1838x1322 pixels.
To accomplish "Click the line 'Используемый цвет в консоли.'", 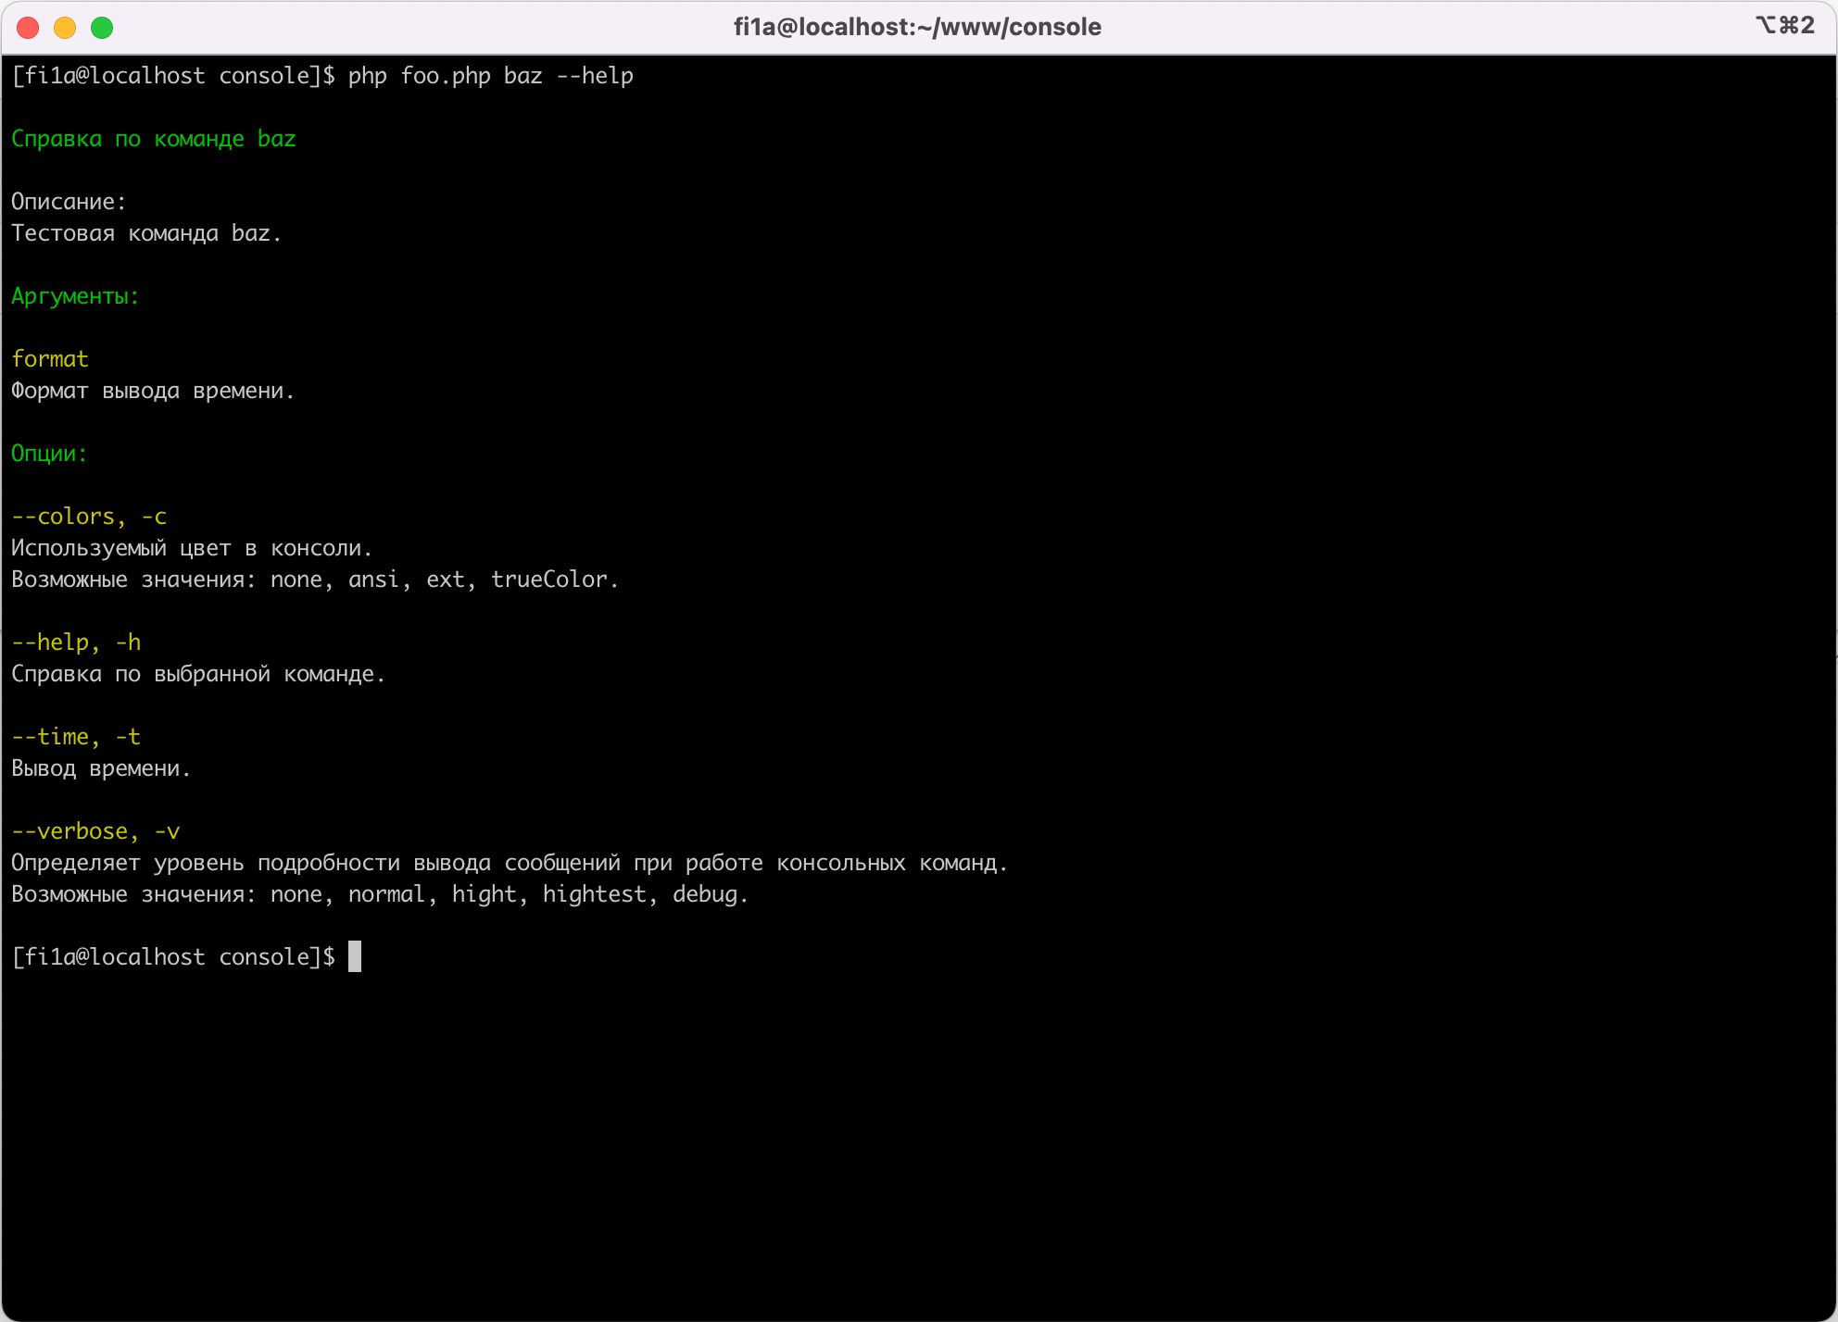I will (x=192, y=548).
